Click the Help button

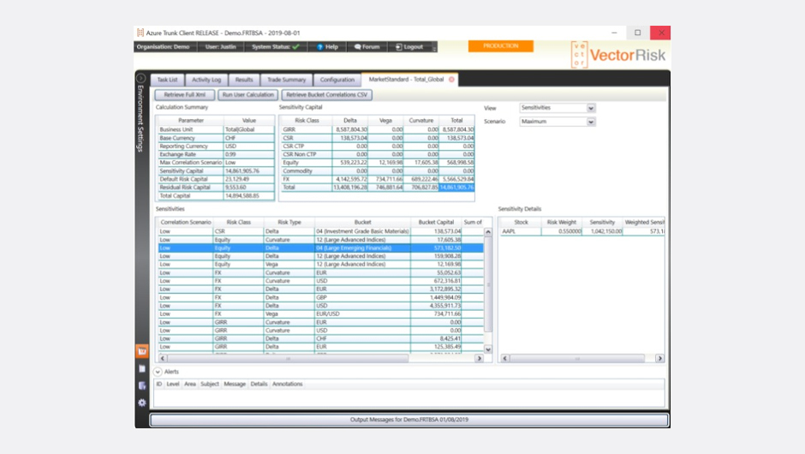click(x=327, y=47)
